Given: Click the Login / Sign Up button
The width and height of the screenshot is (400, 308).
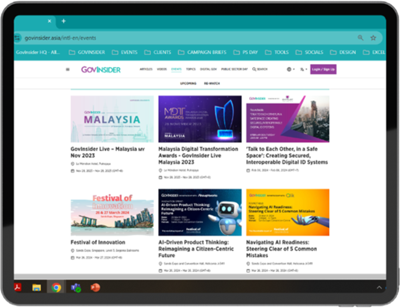Looking at the screenshot, I should point(323,69).
